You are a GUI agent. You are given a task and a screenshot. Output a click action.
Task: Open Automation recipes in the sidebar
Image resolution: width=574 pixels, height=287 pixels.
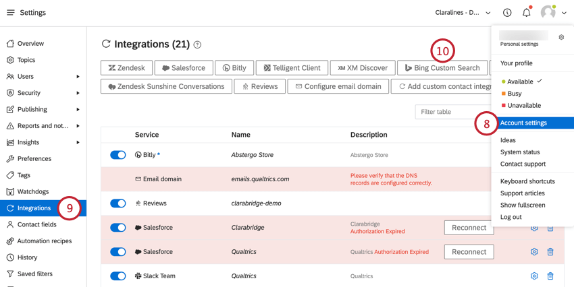(x=45, y=241)
